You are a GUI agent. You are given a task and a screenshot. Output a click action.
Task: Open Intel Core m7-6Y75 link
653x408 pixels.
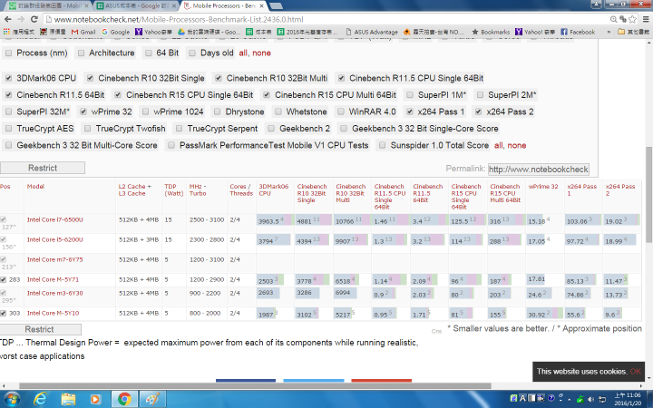pyautogui.click(x=55, y=259)
